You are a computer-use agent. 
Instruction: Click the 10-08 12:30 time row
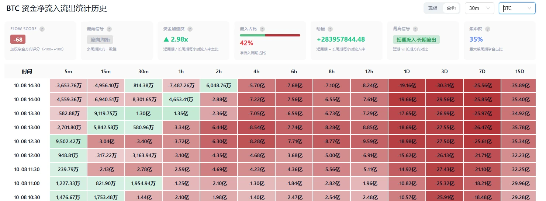pyautogui.click(x=27, y=141)
